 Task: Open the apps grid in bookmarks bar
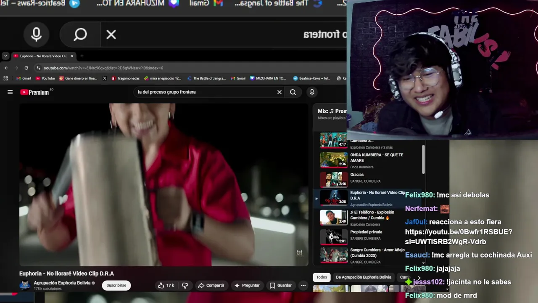[5, 78]
